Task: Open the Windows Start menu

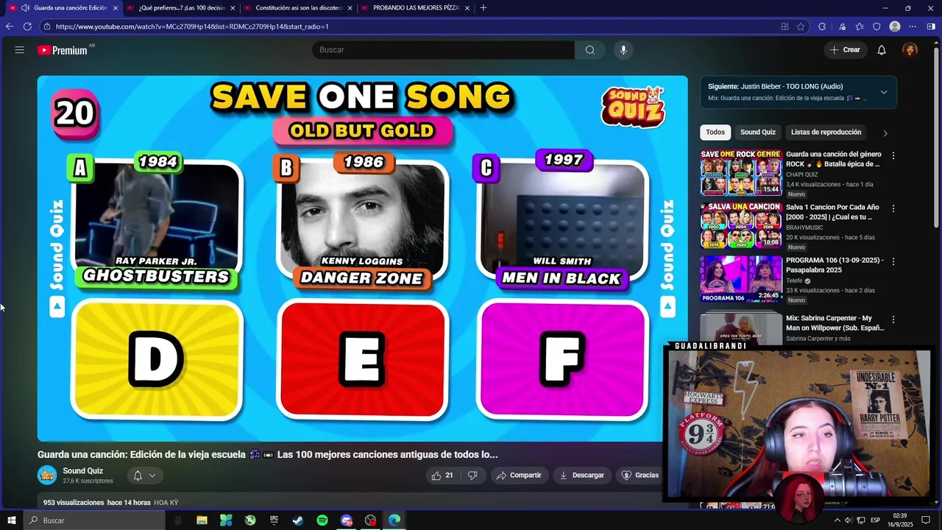Action: point(11,520)
